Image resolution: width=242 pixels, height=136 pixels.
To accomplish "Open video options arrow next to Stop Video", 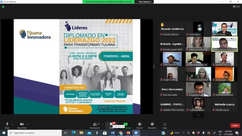I will 28,124.
